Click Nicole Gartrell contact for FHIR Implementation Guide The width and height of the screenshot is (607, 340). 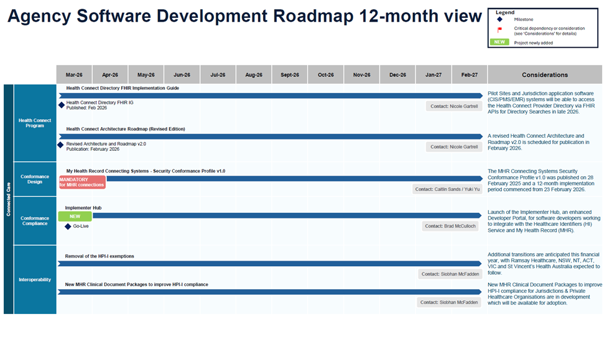[454, 106]
